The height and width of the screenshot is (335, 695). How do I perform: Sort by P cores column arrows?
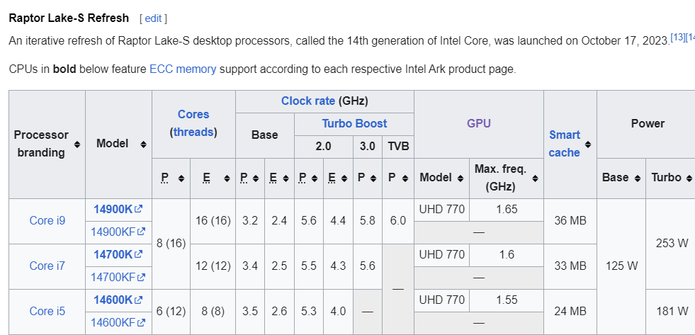[181, 178]
